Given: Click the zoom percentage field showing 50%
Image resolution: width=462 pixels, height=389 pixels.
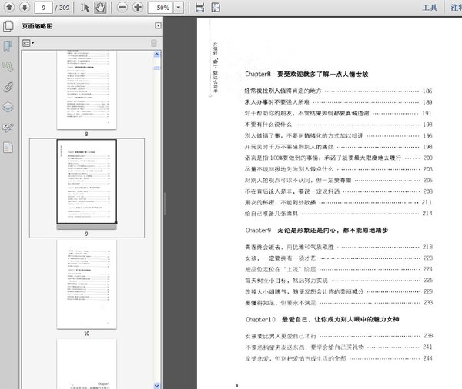Looking at the screenshot, I should pos(161,8).
